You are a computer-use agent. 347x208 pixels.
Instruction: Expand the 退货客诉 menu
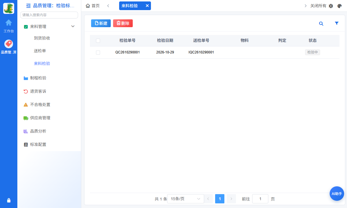pos(49,91)
